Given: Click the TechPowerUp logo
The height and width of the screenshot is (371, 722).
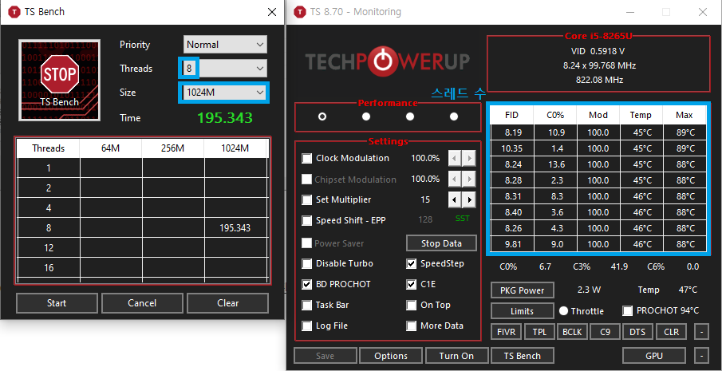Looking at the screenshot, I should tap(387, 61).
